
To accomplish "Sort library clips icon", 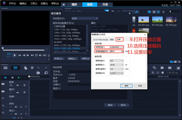I will 163,12.
